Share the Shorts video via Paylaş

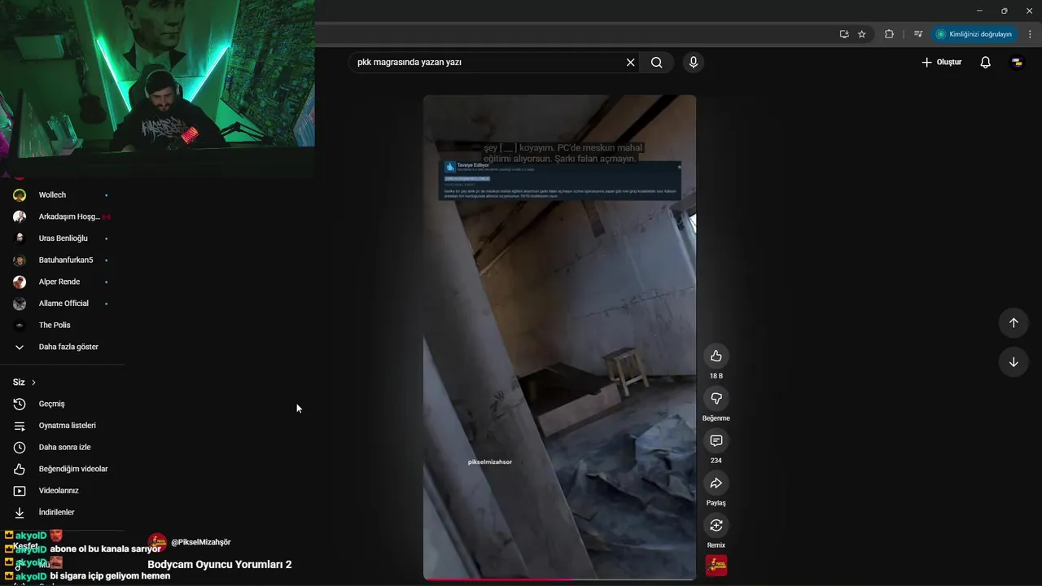[716, 483]
